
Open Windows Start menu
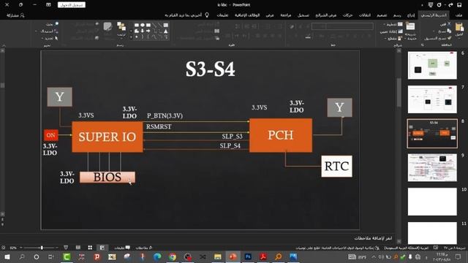(x=7, y=256)
